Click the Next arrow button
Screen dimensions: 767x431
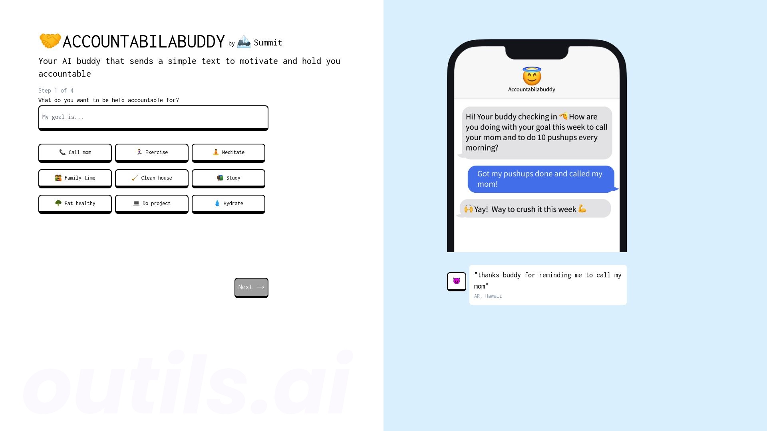pos(251,287)
